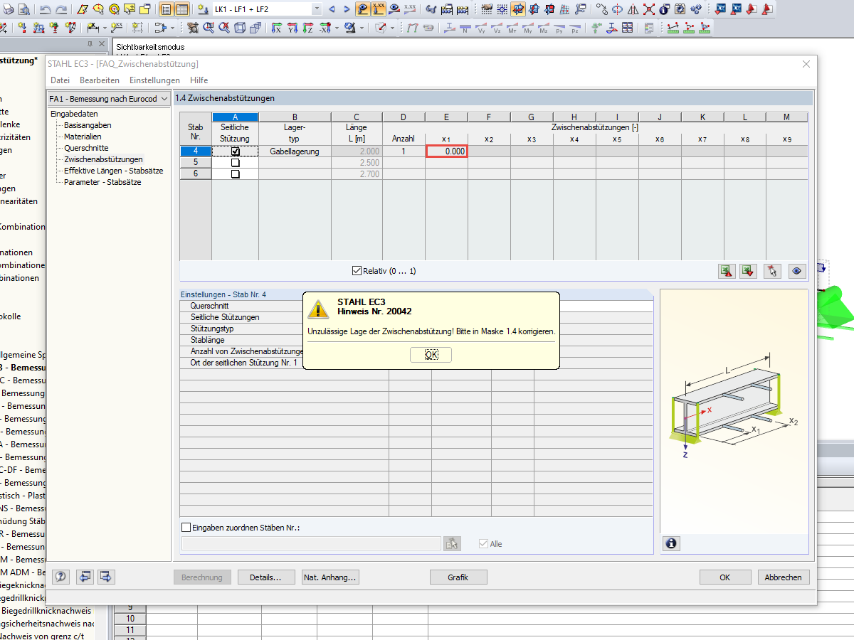854x640 pixels.
Task: Jump to next table using arrow icon
Action: tap(106, 577)
